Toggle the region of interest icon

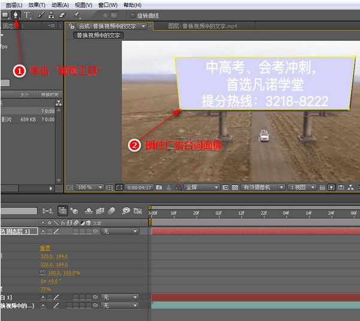click(226, 187)
